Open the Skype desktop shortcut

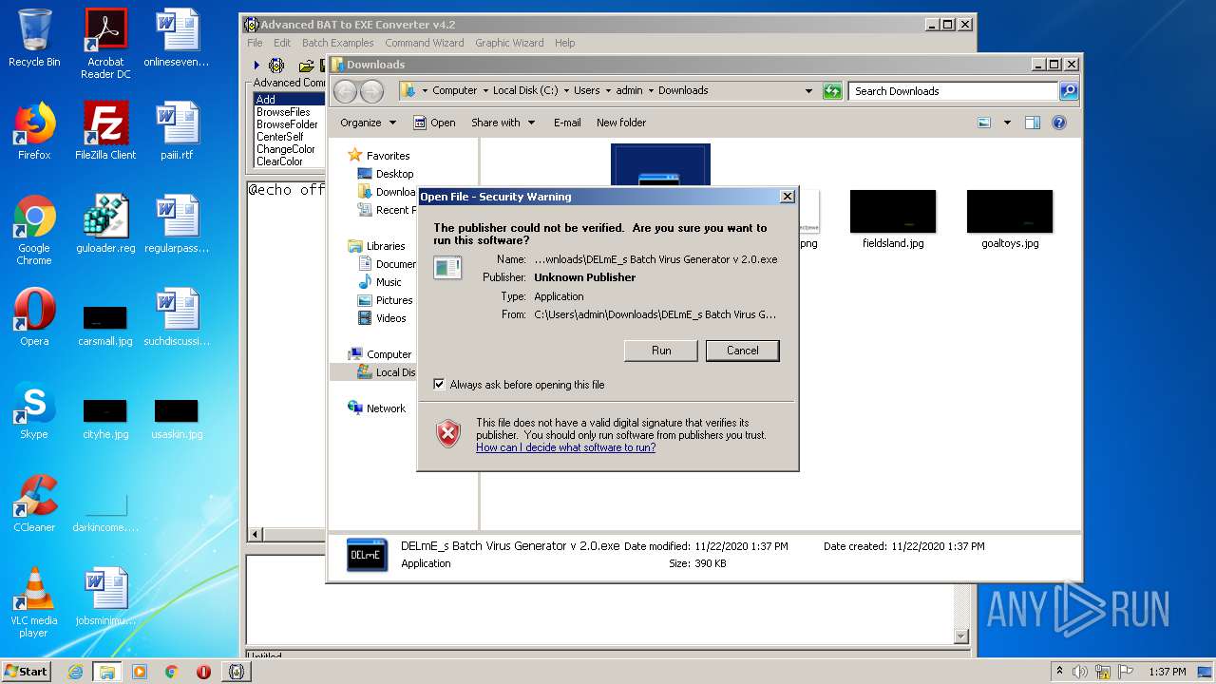click(34, 410)
